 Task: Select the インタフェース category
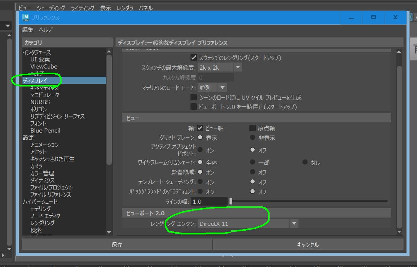(37, 52)
